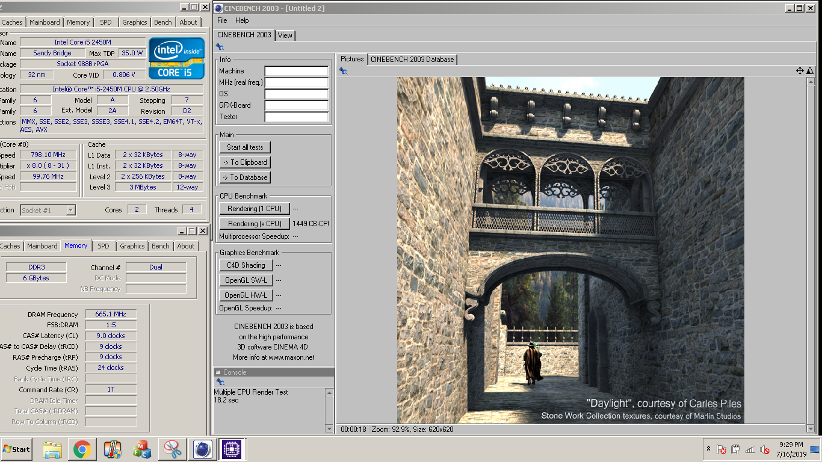822x462 pixels.
Task: Start the OpenGL SW-L test
Action: coord(246,280)
